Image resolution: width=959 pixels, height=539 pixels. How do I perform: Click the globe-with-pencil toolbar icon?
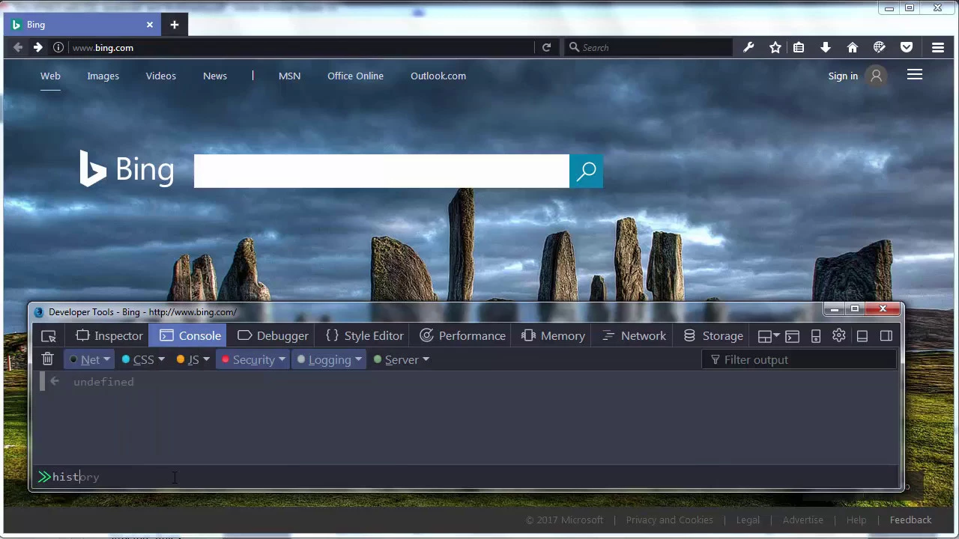(x=880, y=47)
